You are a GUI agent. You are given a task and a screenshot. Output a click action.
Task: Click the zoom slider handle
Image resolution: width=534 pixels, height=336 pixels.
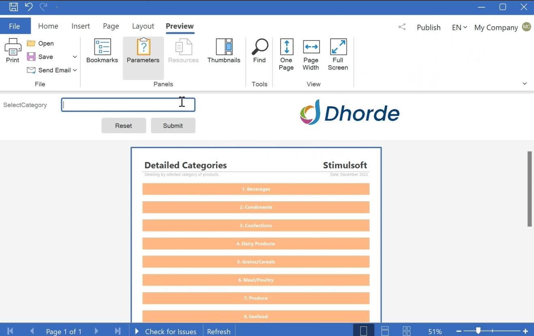pyautogui.click(x=478, y=331)
